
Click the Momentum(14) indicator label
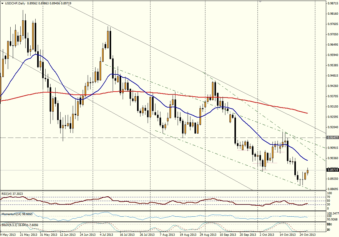[x=13, y=214]
